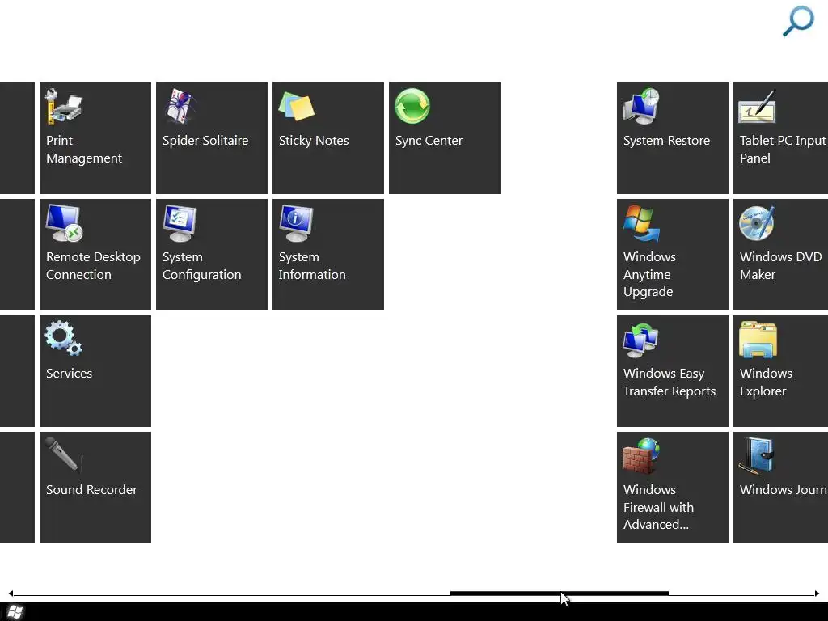828x621 pixels.
Task: Open the Tablet PC Input Panel icon
Action: pos(757,106)
